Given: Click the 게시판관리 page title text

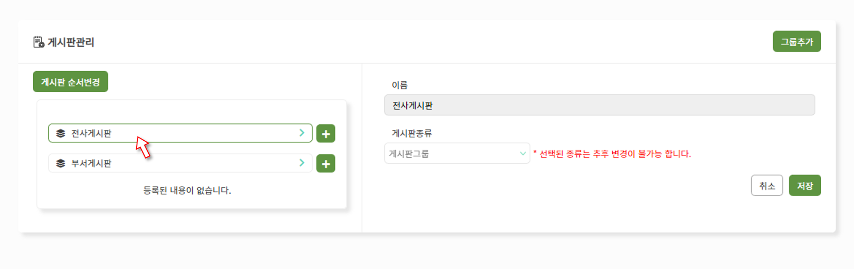Looking at the screenshot, I should [71, 42].
